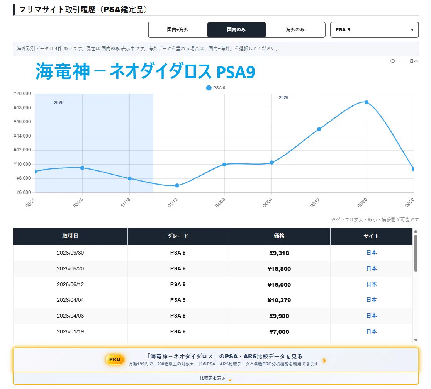Screen dimensions: 431x389
Task: Open the PSA・ARS比較データを見る banner
Action: (216, 360)
